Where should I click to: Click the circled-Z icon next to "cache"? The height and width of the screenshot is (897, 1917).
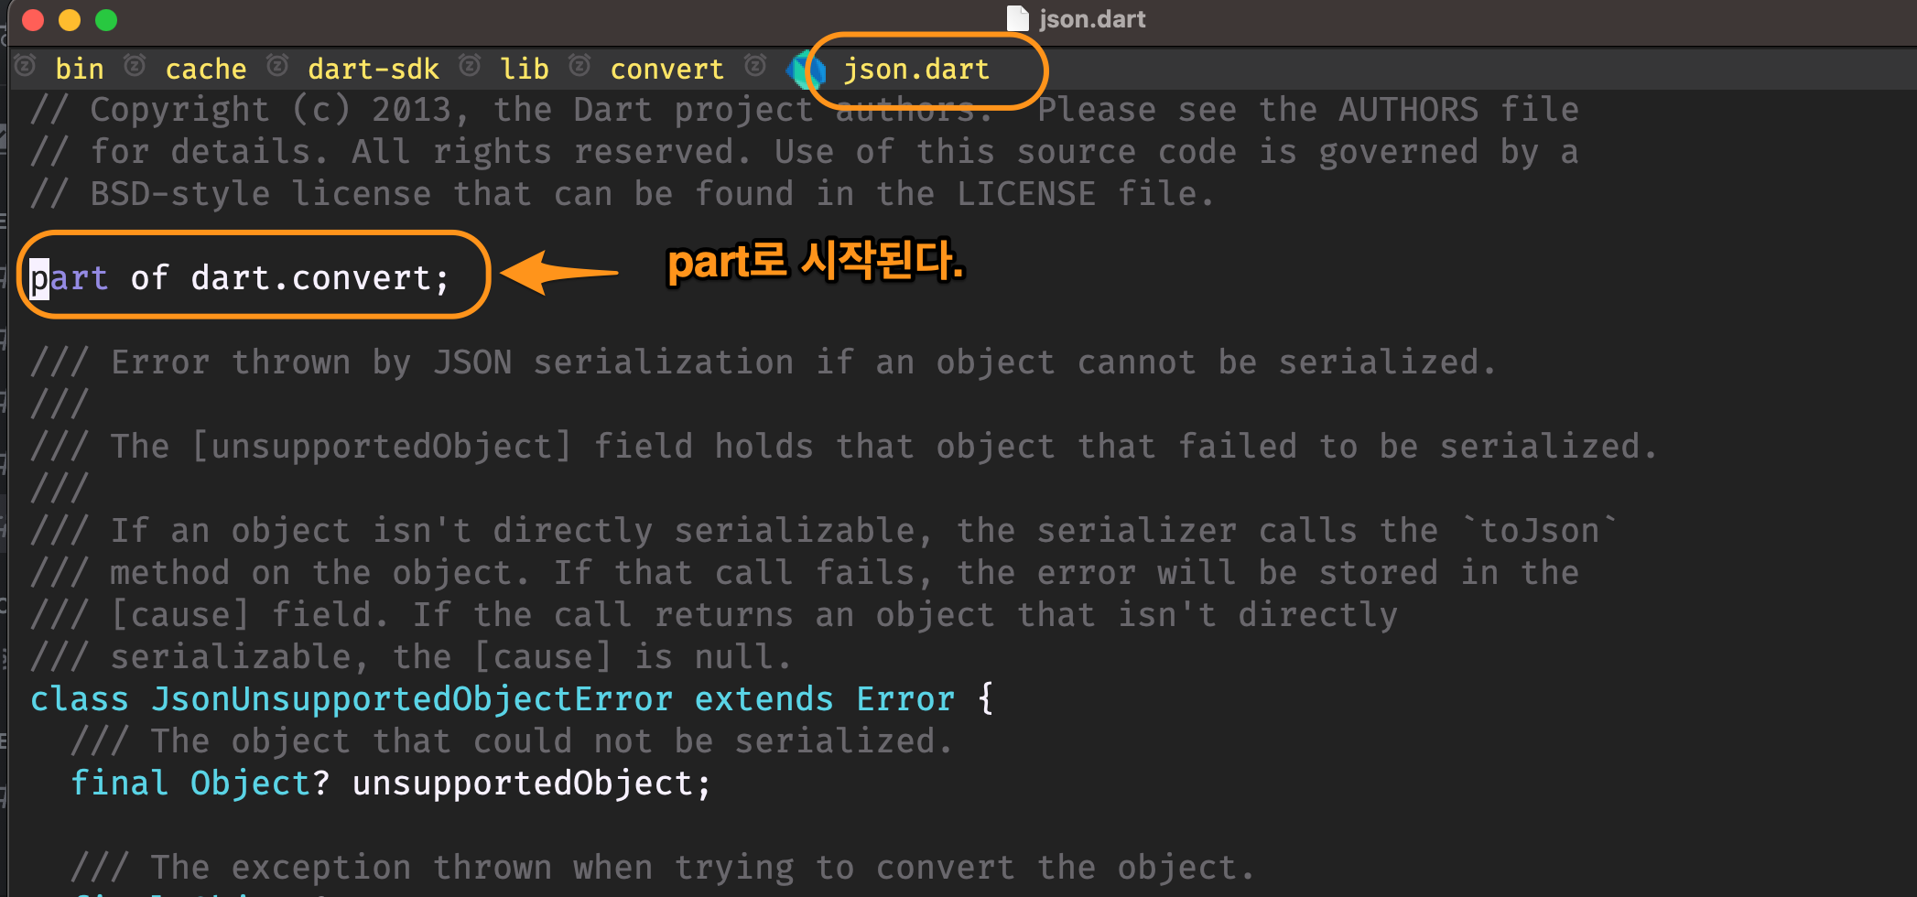pos(135,67)
